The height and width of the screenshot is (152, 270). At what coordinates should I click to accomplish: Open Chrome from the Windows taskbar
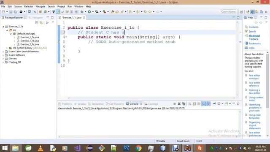coord(138,148)
